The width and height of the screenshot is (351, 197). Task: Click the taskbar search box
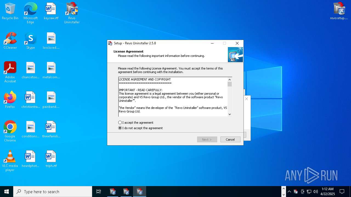(53, 192)
